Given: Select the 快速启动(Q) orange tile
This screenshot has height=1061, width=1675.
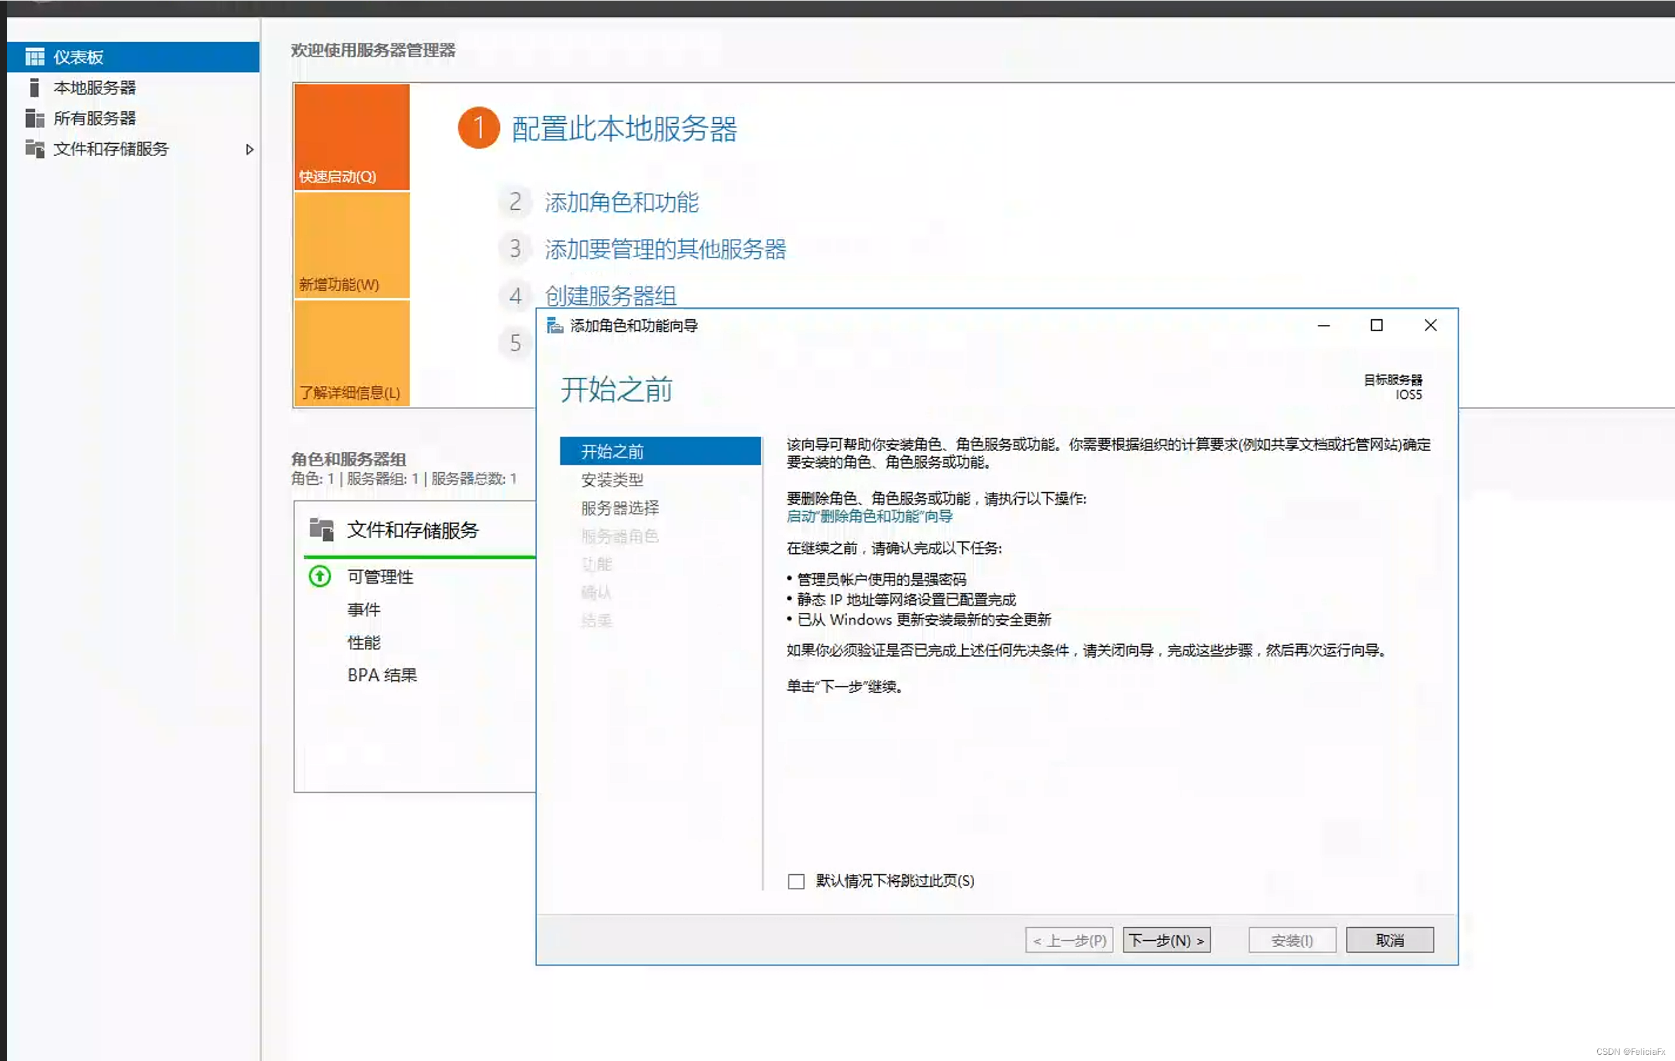Looking at the screenshot, I should 352,137.
